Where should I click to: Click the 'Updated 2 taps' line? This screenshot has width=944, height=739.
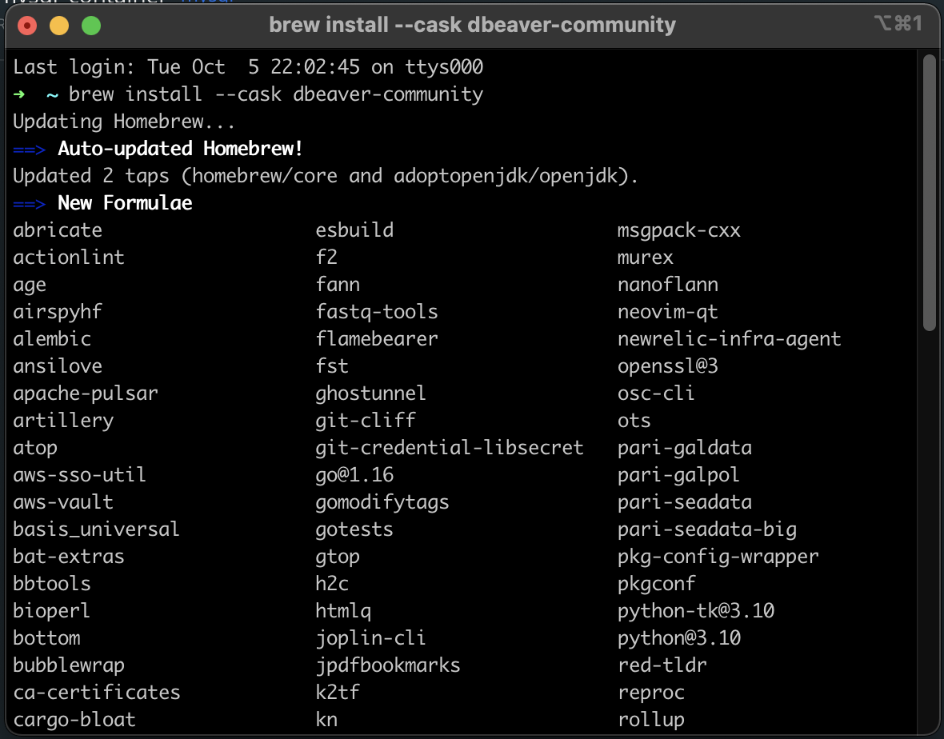pyautogui.click(x=326, y=176)
